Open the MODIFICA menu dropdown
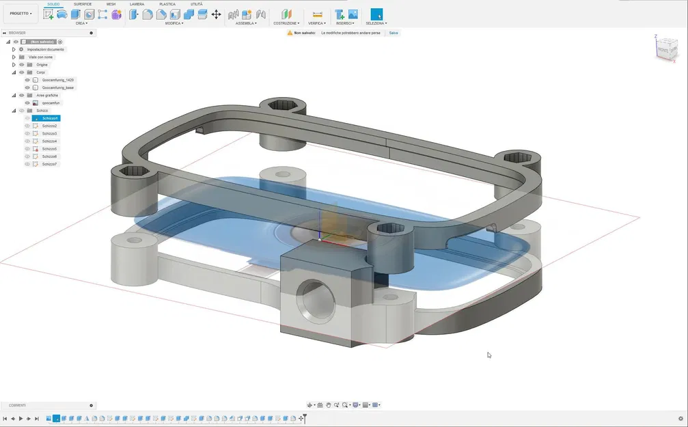Viewport: 688px width, 427px height. click(x=174, y=23)
